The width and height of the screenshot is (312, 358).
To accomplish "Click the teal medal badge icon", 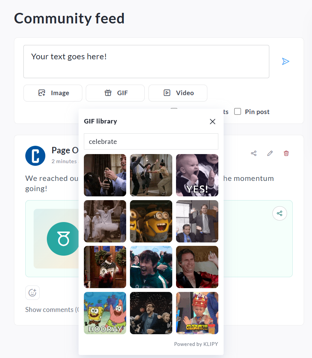I will 63,239.
